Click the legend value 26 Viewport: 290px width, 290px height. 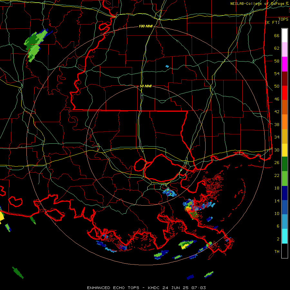(x=277, y=163)
